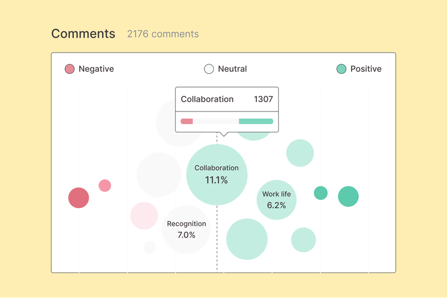Click the Collaboration 11.1% bubble

pos(216,174)
